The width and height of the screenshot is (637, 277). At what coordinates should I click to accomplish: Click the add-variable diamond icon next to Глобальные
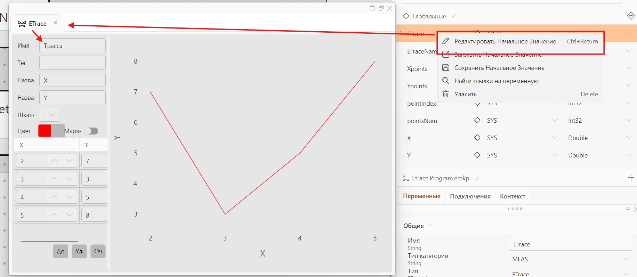pos(631,16)
